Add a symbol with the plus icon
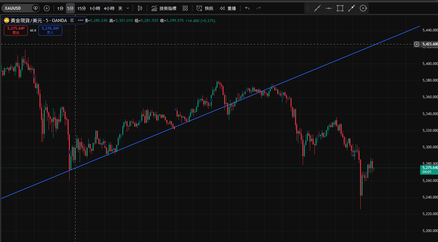This screenshot has width=438, height=242. point(47,8)
